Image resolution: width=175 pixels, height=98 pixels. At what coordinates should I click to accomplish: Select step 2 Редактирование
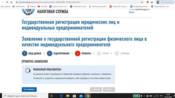(x=58, y=53)
